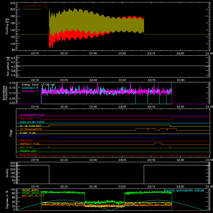
Task: Click the 'Absolute geomagnetic latitude' label
Action: tap(184, 190)
